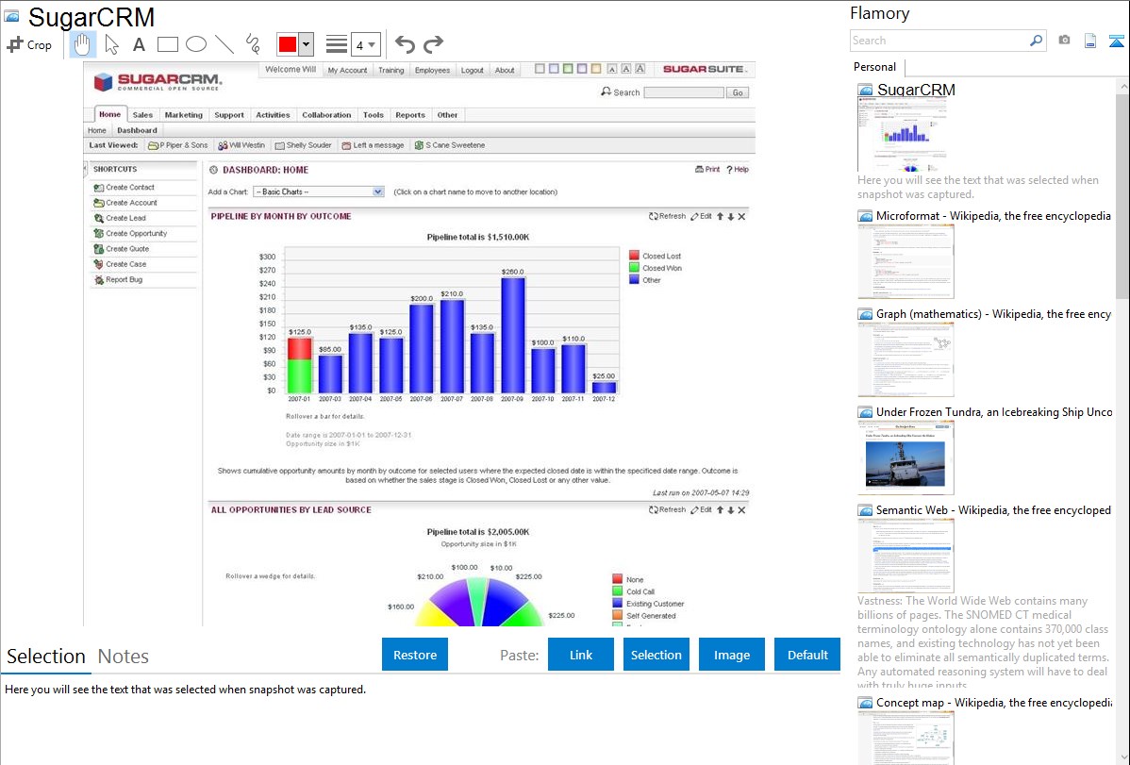Choose the freehand scribble tool
Screen dimensions: 1130x765
click(x=252, y=44)
